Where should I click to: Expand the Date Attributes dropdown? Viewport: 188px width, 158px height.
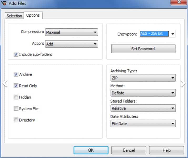tap(143, 124)
